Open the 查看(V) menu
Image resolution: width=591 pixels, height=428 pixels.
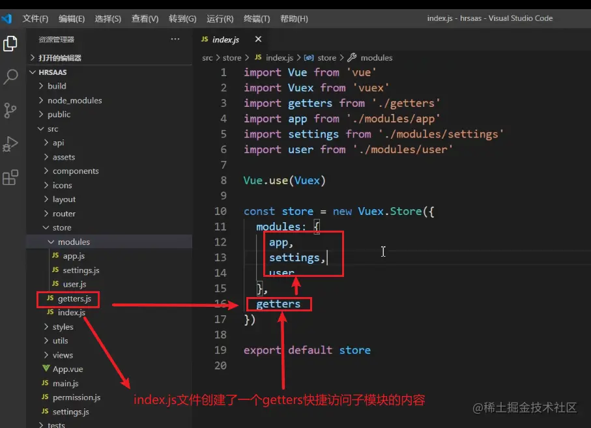[145, 18]
